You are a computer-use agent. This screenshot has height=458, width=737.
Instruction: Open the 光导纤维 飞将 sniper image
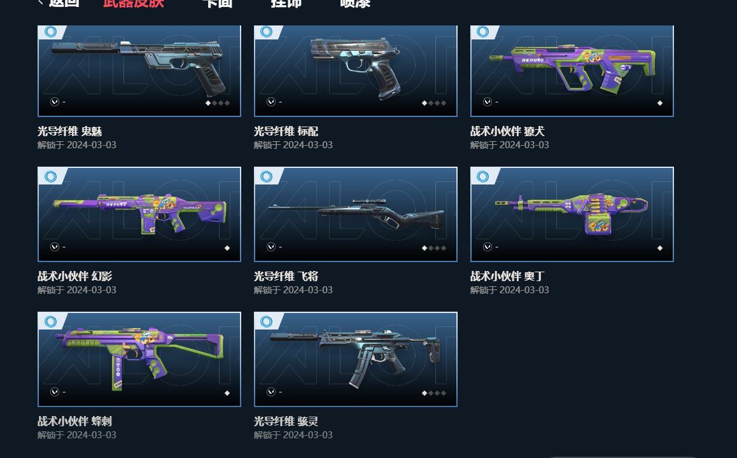click(356, 214)
